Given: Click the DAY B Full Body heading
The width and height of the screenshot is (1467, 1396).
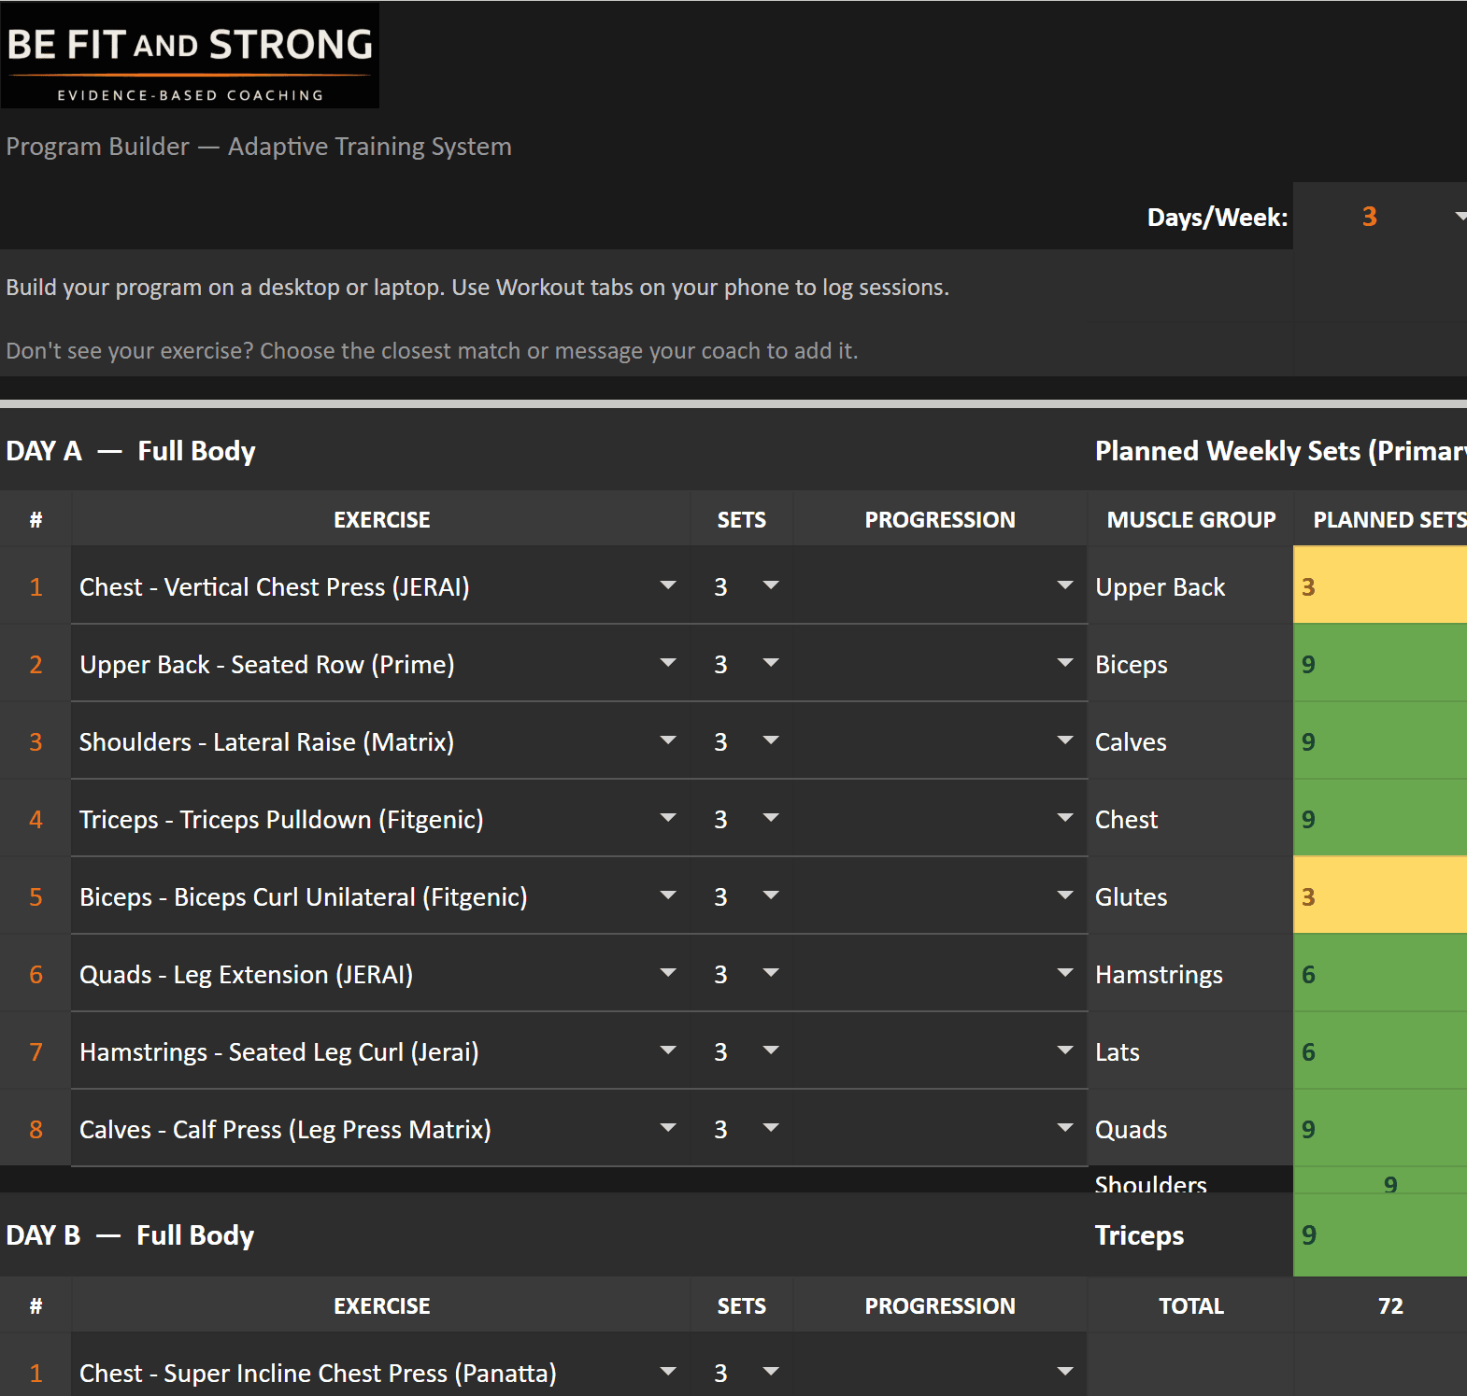Looking at the screenshot, I should point(130,1235).
